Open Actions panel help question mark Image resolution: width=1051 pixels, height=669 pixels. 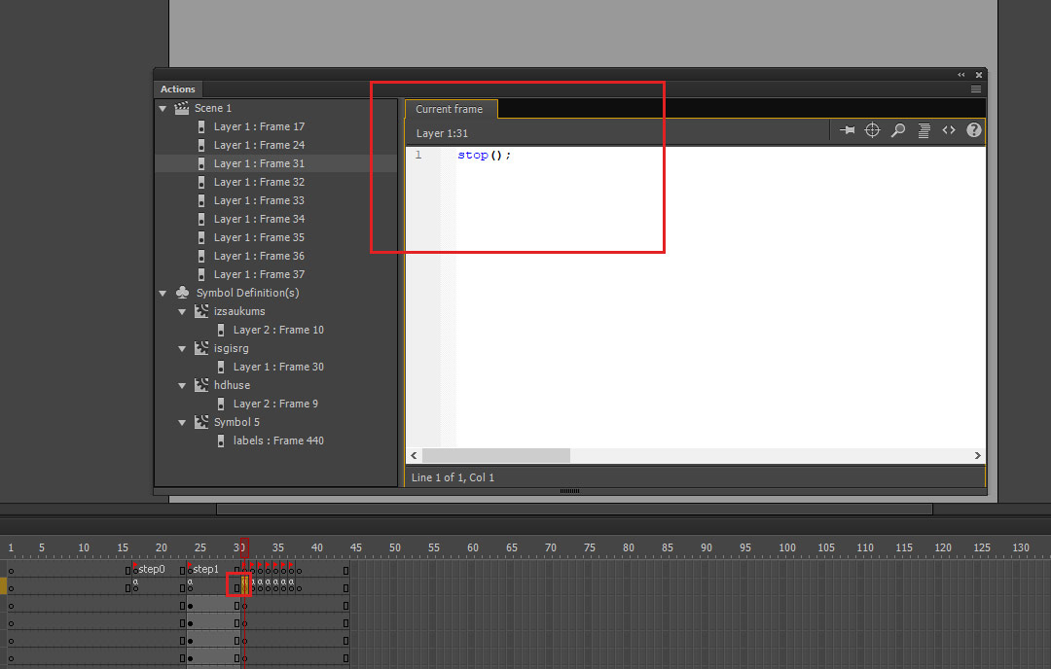coord(974,130)
